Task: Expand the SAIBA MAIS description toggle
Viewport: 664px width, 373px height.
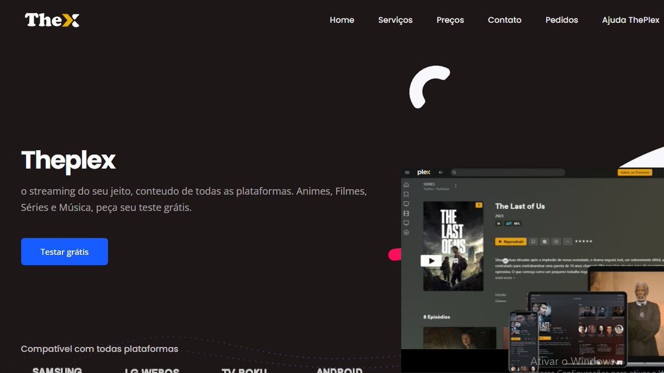Action: point(505,278)
